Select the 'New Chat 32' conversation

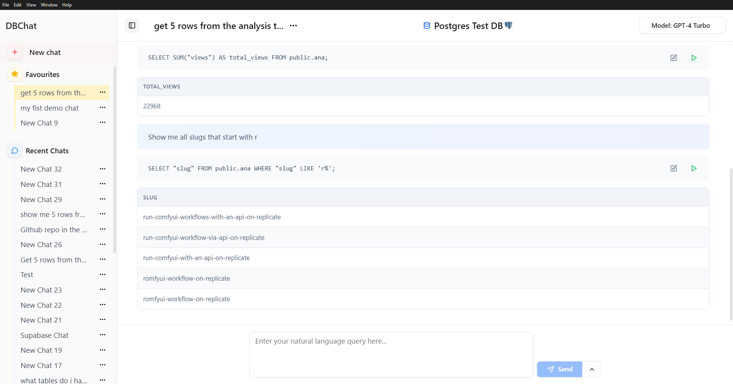(x=41, y=169)
